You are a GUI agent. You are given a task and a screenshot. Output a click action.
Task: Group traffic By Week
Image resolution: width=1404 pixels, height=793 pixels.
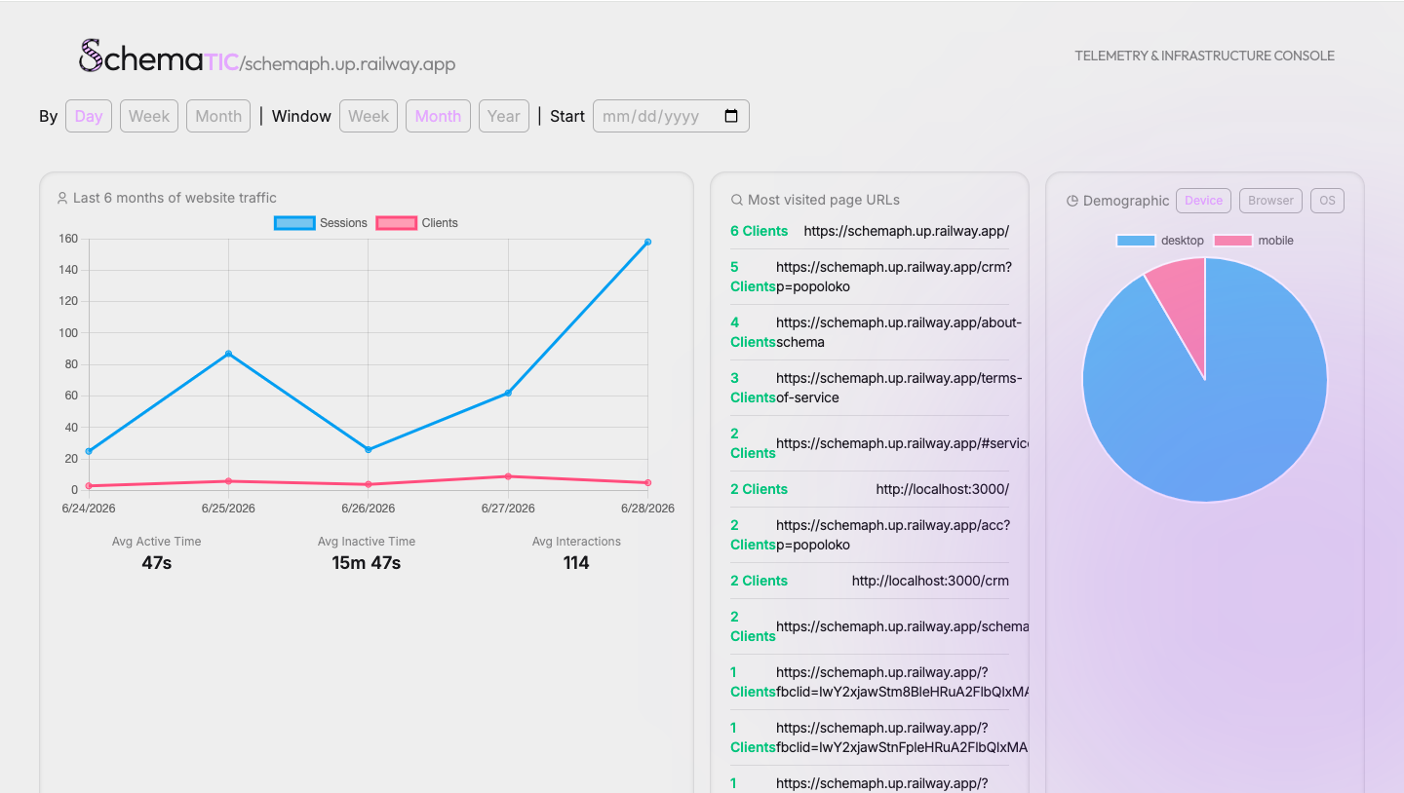(x=149, y=116)
